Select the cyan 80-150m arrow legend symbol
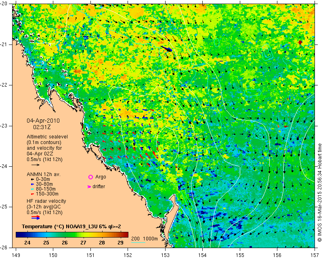This screenshot has height=259, width=323. [x=32, y=189]
